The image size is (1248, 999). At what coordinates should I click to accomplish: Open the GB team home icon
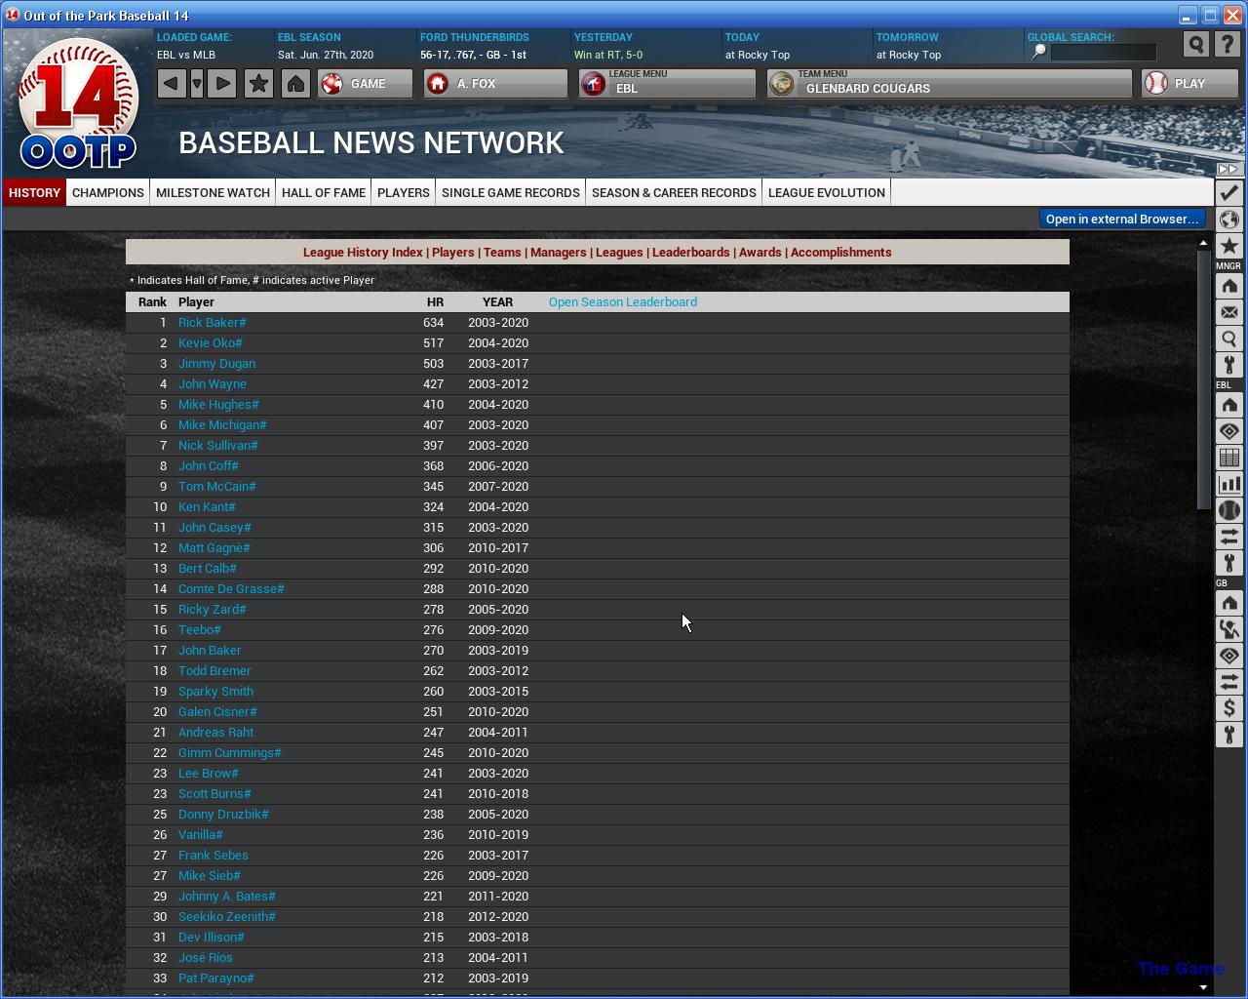click(x=1228, y=603)
